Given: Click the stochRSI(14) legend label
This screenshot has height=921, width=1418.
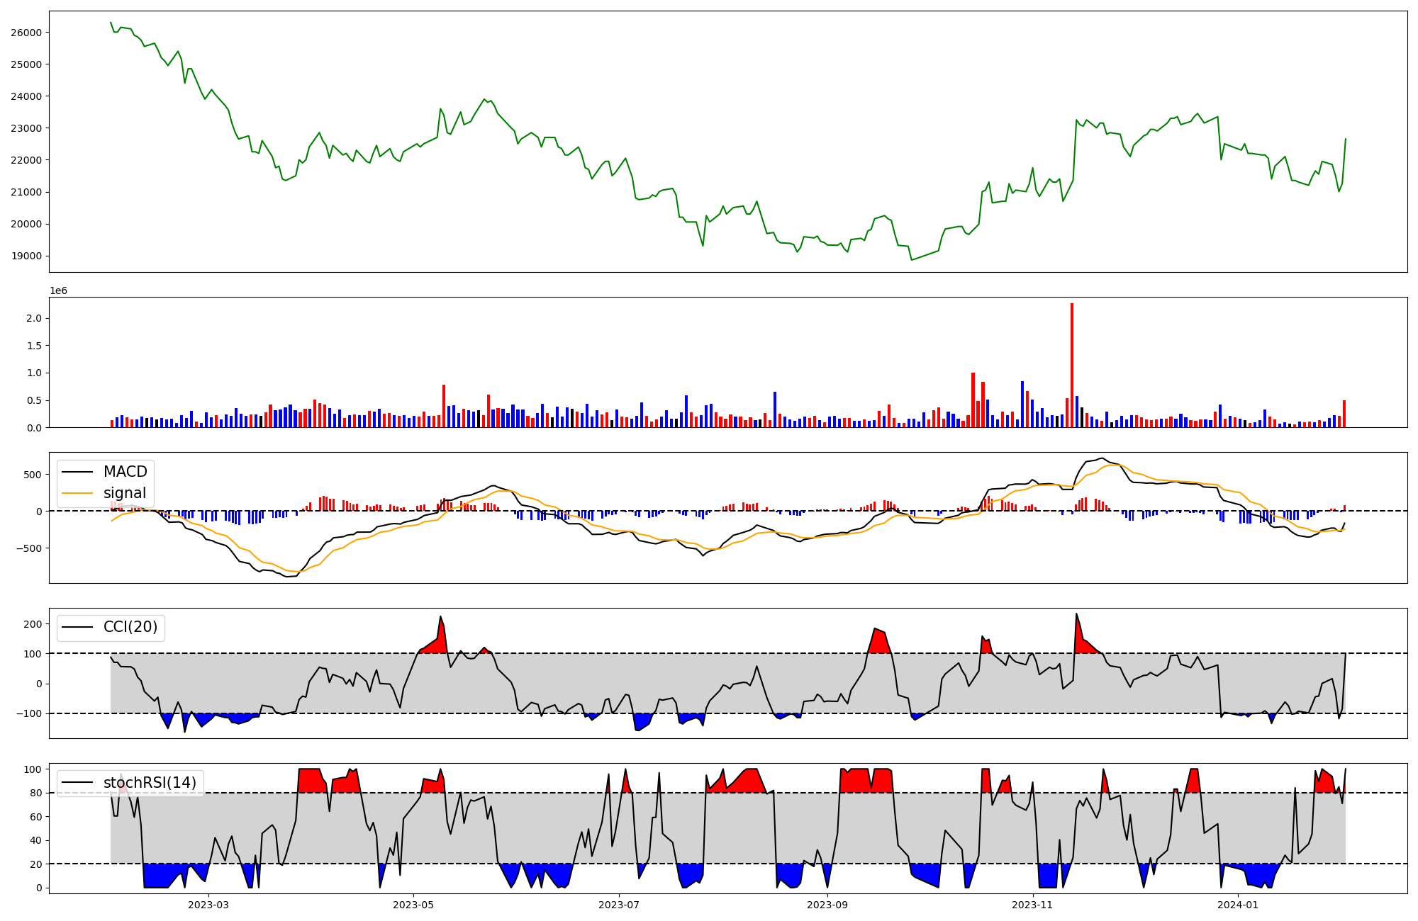Looking at the screenshot, I should pos(150,782).
